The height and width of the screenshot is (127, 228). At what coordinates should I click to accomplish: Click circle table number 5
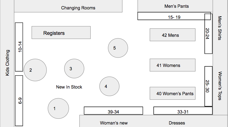coord(118,48)
